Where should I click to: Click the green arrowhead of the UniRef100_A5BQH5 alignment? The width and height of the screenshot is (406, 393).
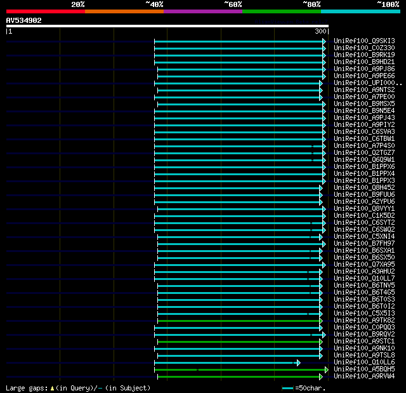tap(327, 370)
